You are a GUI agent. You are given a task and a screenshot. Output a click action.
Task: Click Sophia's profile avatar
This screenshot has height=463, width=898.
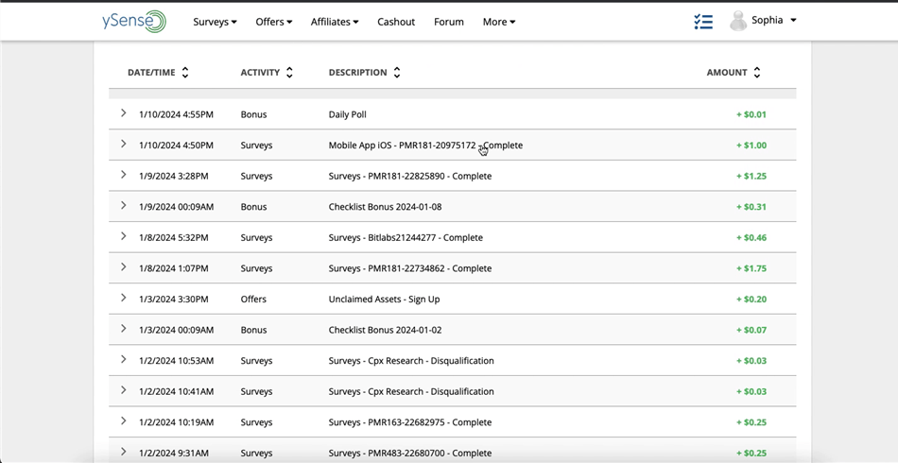[x=738, y=21]
